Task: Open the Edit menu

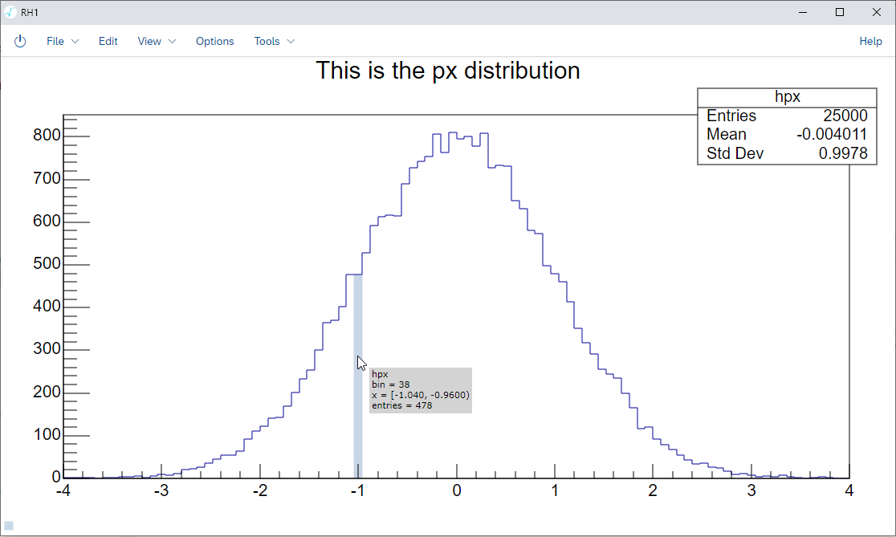Action: point(108,41)
